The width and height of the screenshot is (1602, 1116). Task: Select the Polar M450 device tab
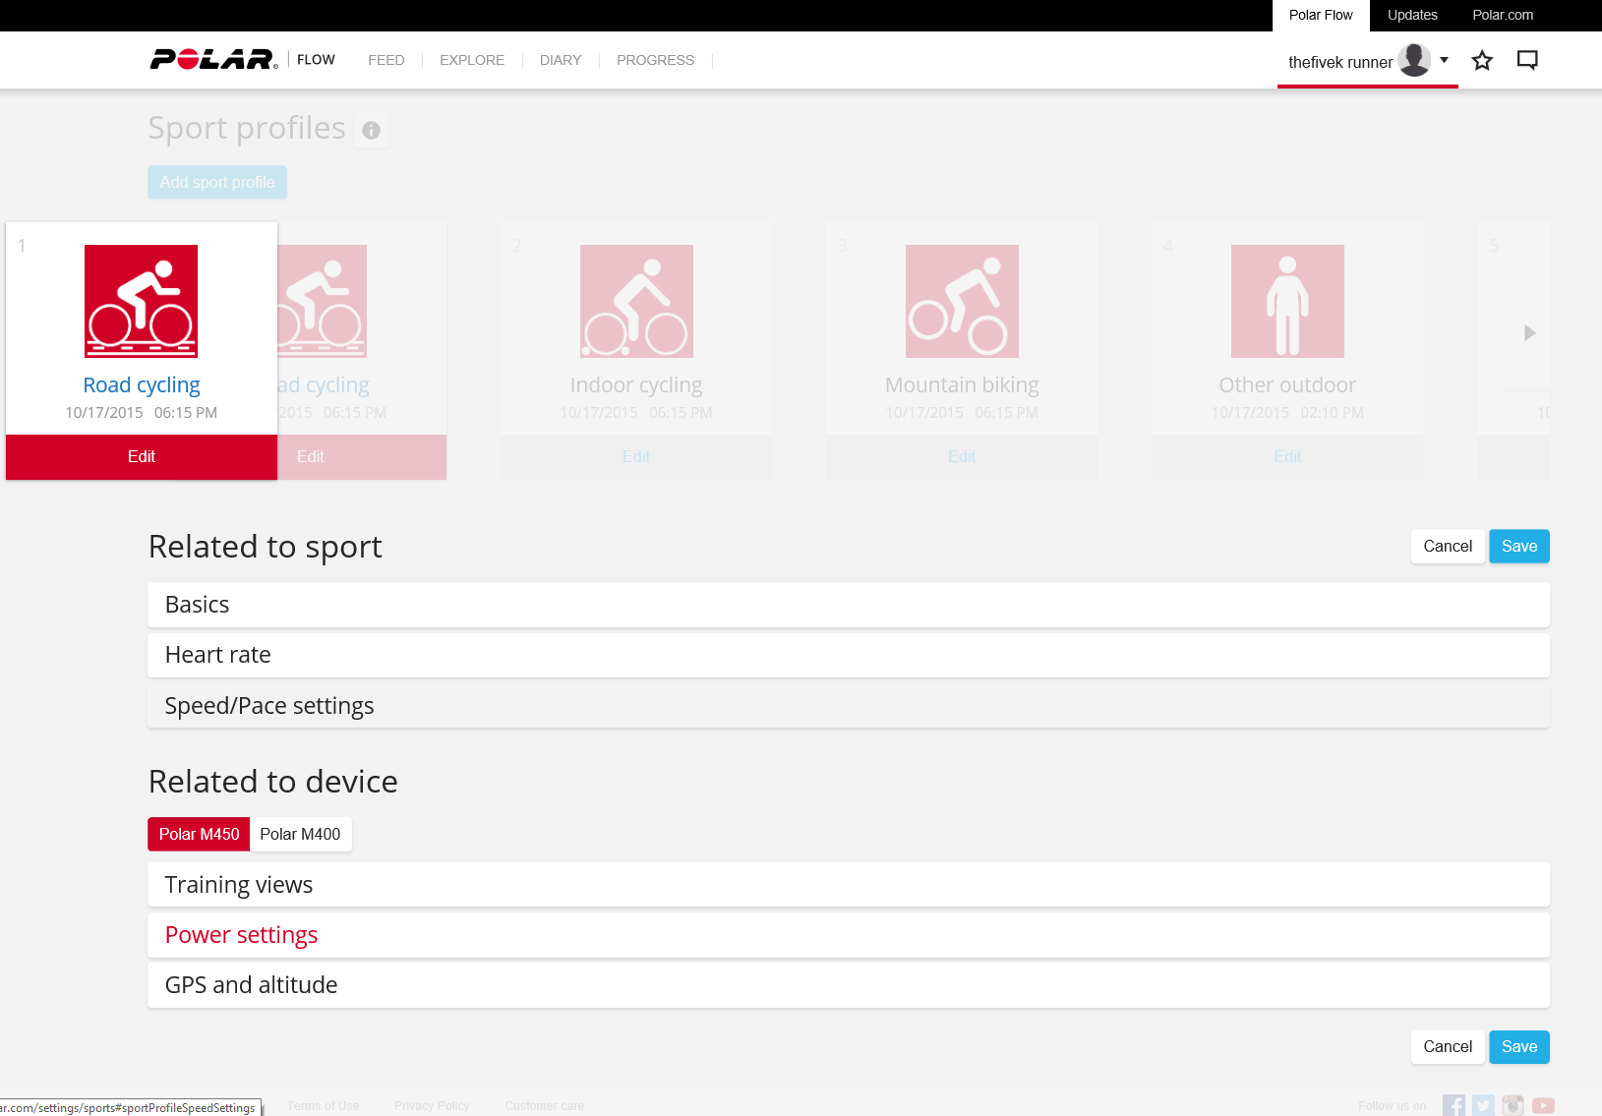click(x=199, y=834)
